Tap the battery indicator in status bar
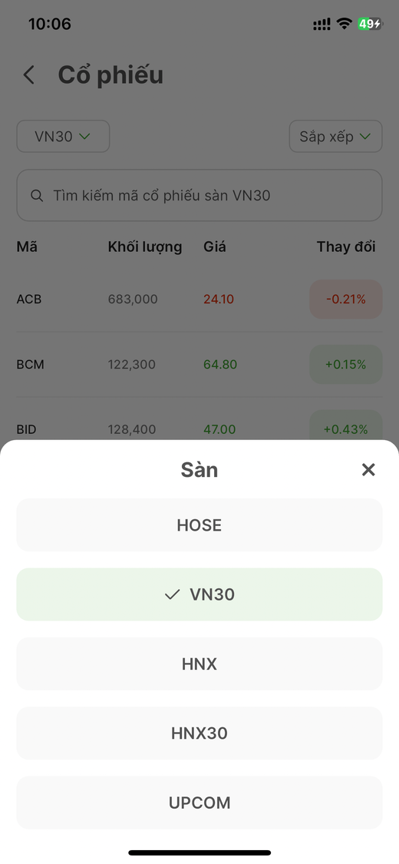The height and width of the screenshot is (864, 399). point(370,24)
